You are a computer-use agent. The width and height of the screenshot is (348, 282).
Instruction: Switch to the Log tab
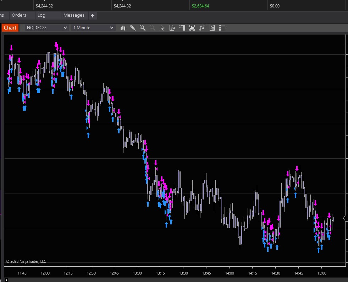point(42,15)
